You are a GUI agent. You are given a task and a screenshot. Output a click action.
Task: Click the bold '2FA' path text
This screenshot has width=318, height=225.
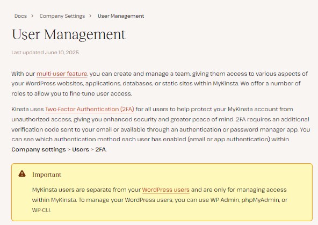click(100, 150)
